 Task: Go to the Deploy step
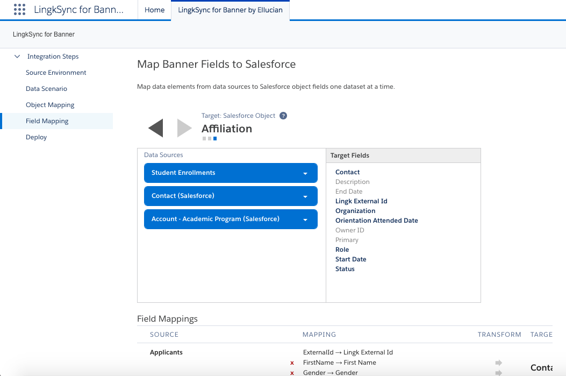click(36, 137)
